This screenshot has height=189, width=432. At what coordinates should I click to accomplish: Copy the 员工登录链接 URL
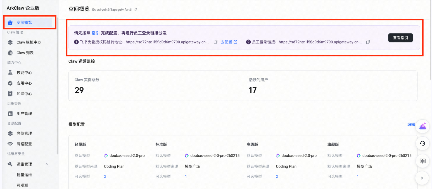[x=368, y=42]
